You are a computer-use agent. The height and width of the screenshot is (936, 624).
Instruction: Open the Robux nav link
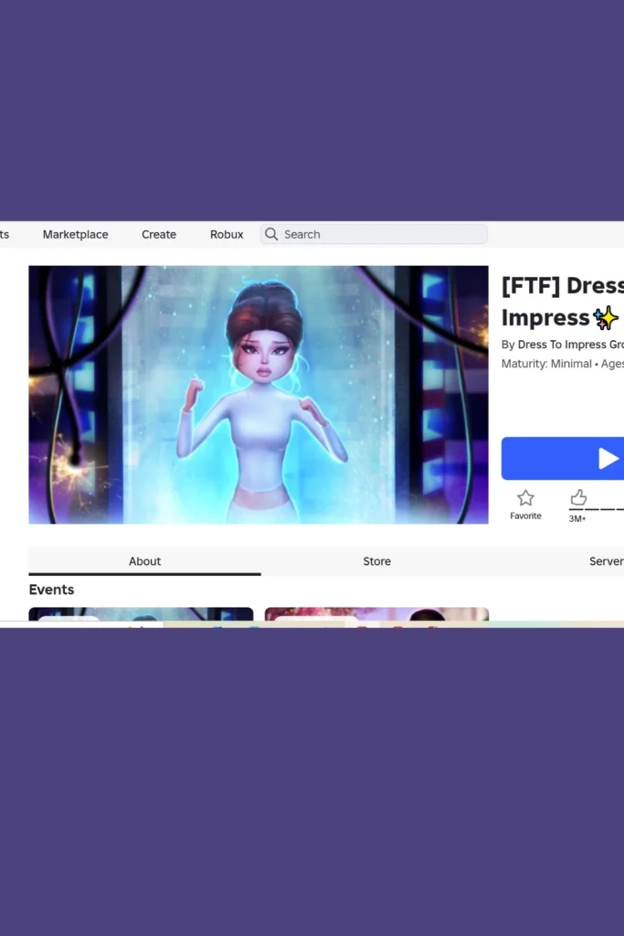click(x=227, y=235)
